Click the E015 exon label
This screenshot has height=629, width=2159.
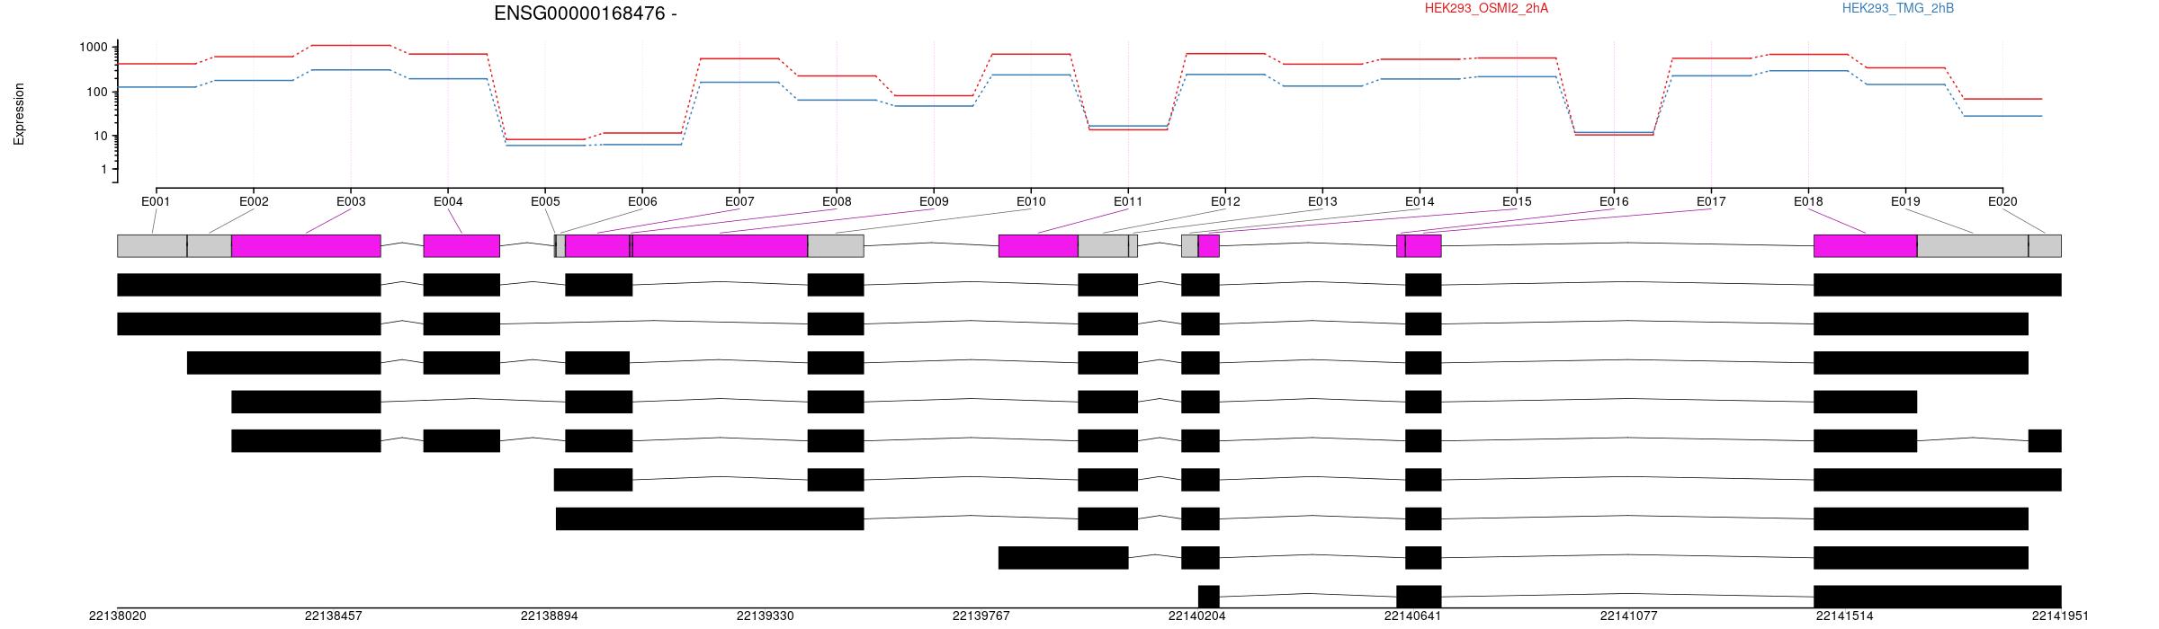pyautogui.click(x=1517, y=202)
